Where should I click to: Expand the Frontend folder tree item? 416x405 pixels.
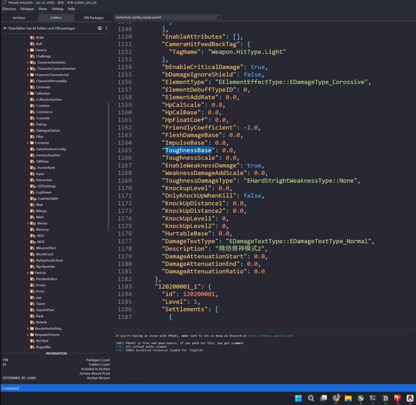point(28,143)
